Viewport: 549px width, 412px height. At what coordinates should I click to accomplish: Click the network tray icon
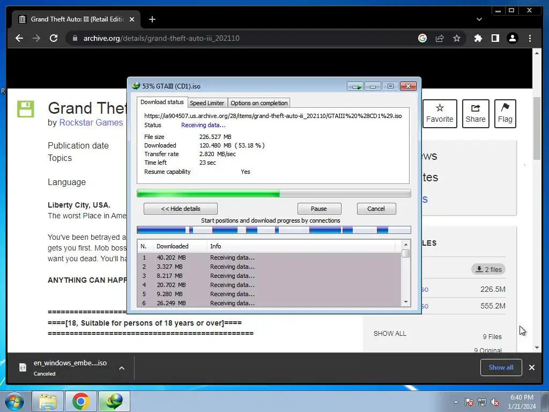(482, 402)
